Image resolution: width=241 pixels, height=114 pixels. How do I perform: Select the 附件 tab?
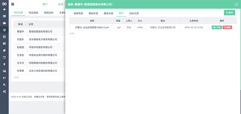pos(121,13)
